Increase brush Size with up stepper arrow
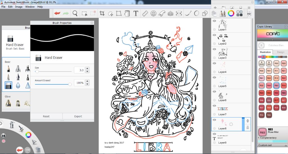The image size is (288, 154). [87, 69]
